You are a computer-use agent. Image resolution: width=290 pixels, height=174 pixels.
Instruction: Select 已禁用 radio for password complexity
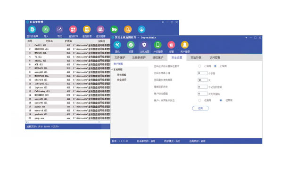click(x=215, y=66)
